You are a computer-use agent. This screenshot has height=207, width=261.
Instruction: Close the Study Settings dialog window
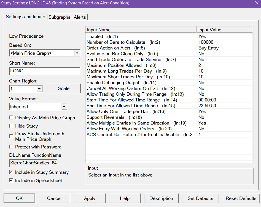(x=256, y=3)
